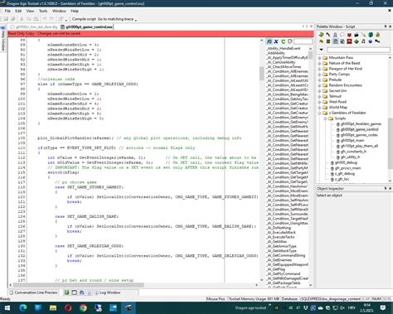
Task: Select the music note palette icon
Action: pos(363,41)
